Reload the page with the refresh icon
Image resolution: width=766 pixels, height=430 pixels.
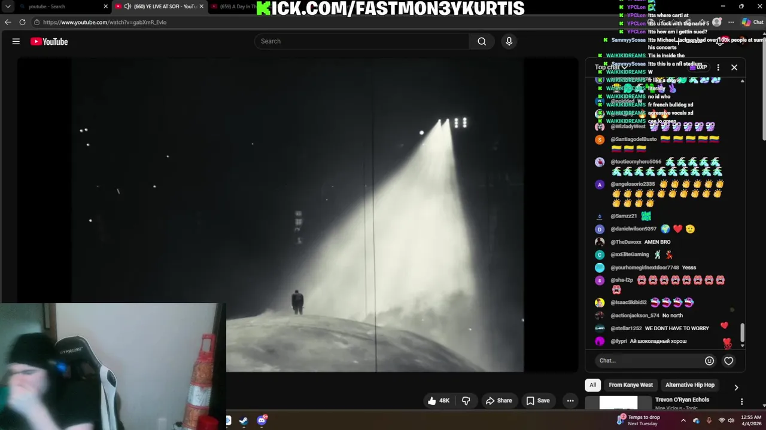point(22,22)
